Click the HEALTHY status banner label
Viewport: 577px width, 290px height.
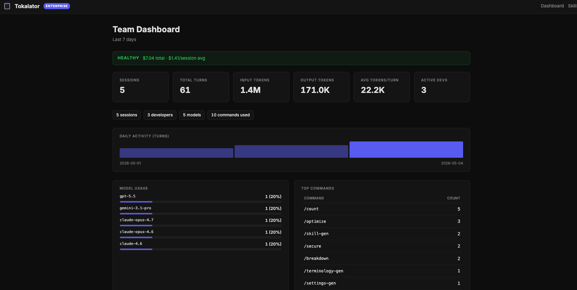pos(128,58)
